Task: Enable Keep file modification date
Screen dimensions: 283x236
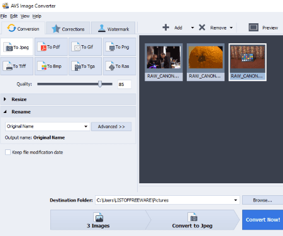Action: [x=8, y=152]
